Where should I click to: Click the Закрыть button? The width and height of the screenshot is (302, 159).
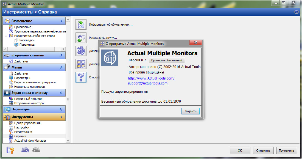pyautogui.click(x=191, y=111)
